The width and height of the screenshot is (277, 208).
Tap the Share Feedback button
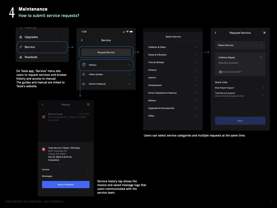[x=66, y=184]
